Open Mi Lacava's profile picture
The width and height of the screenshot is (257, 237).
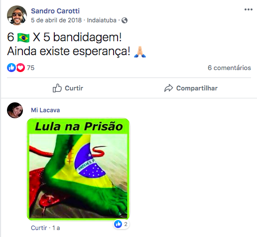[15, 110]
